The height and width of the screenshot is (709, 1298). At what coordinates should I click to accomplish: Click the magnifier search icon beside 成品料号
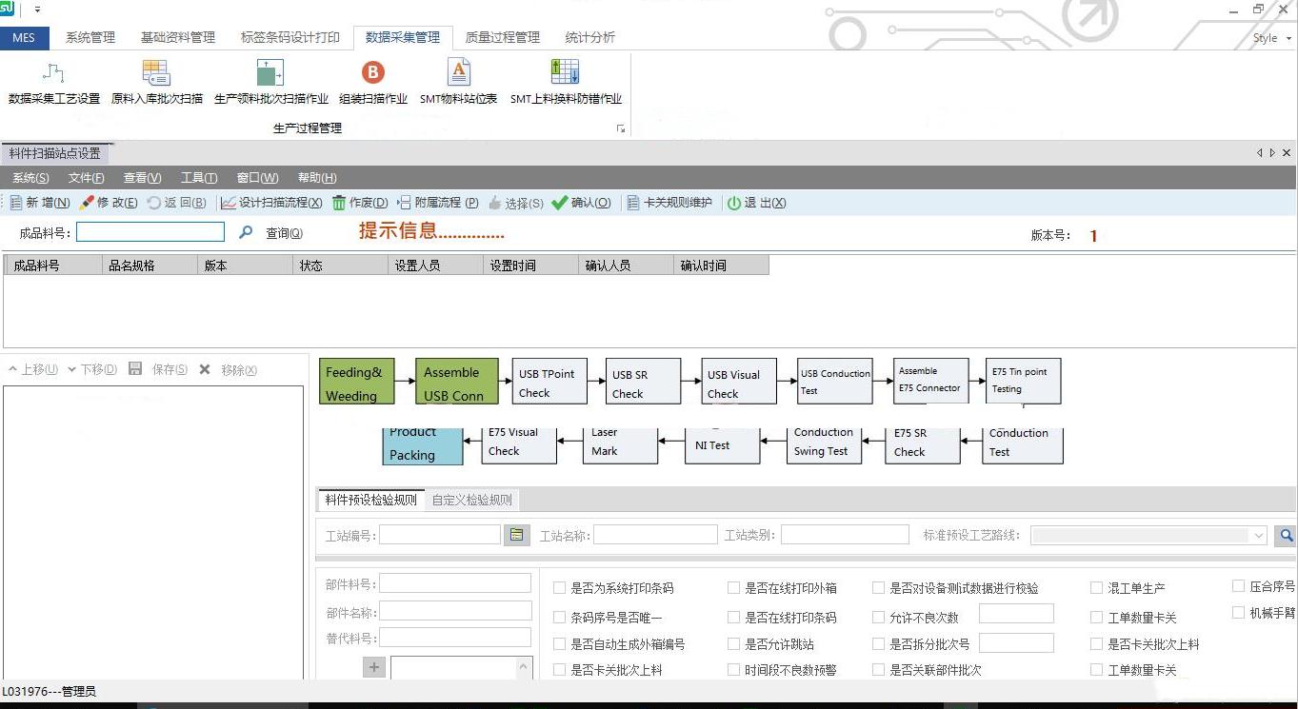tap(246, 232)
